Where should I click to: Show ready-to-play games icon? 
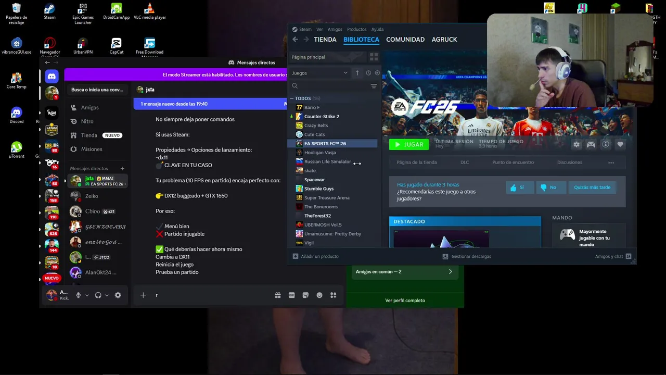coord(377,73)
